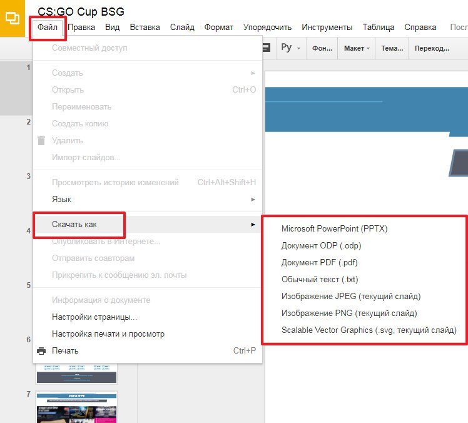This screenshot has height=423, width=468.
Task: Download current slide as PNG image
Action: 364,313
